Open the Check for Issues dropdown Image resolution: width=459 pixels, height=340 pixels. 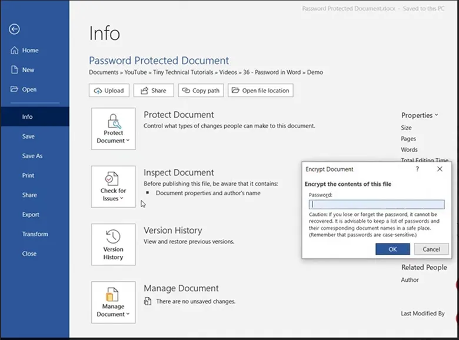pos(113,186)
